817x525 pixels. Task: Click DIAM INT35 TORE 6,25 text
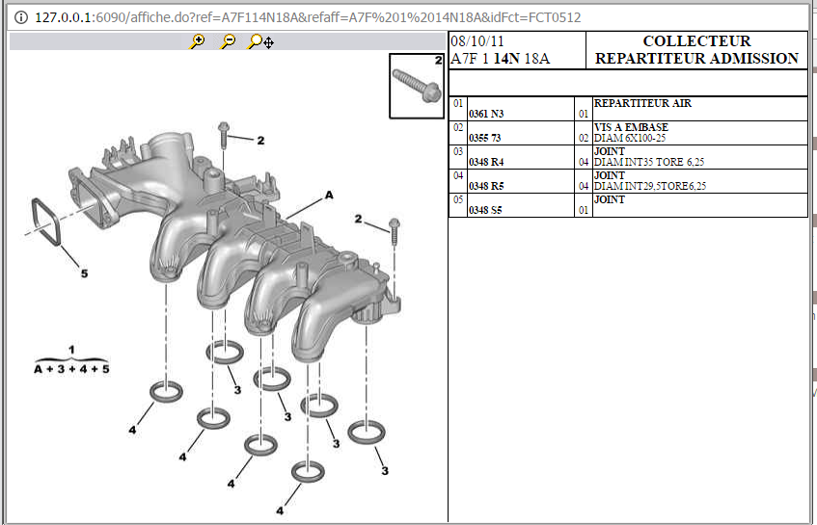(x=649, y=162)
